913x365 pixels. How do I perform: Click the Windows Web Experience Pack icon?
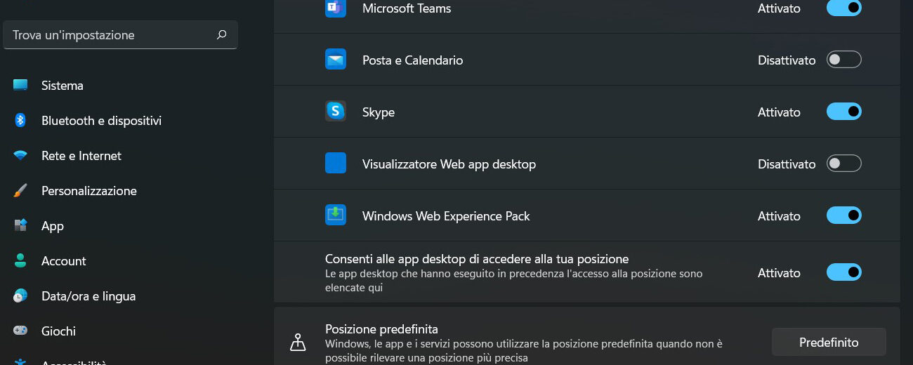[336, 215]
